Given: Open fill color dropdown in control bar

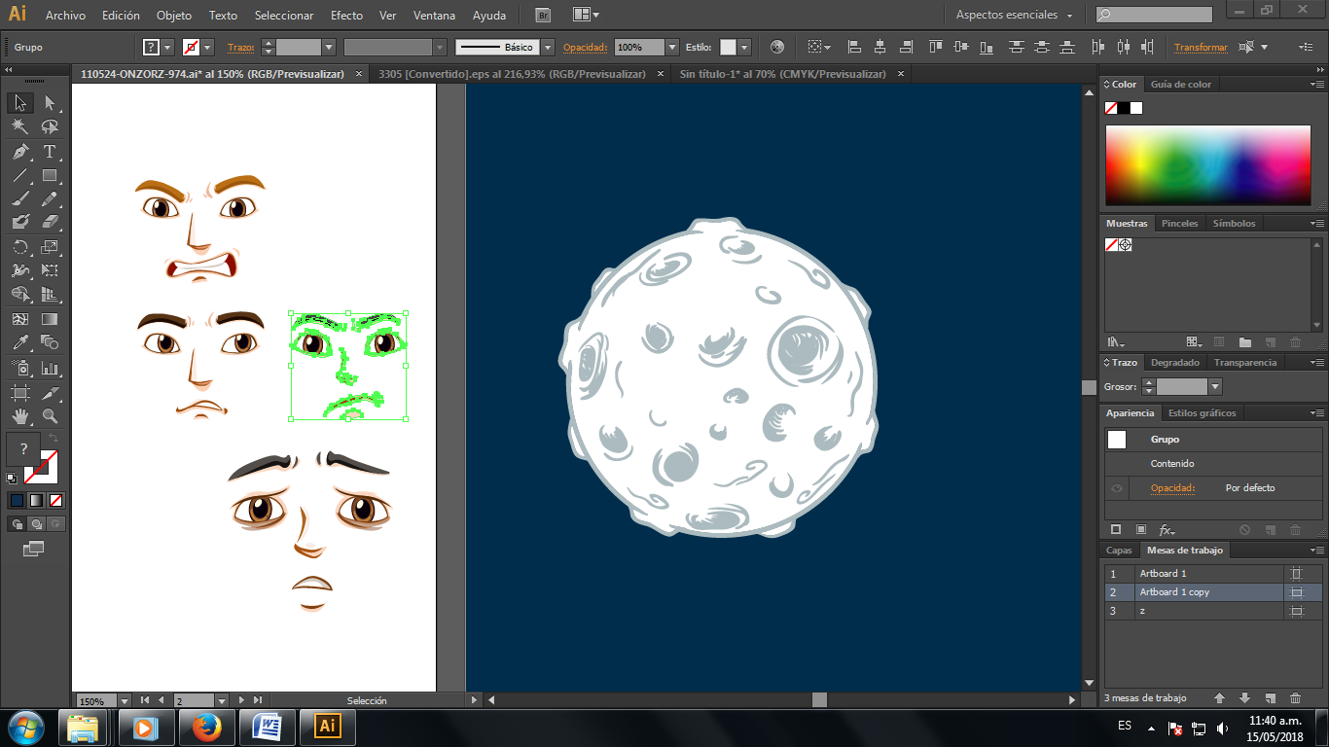Looking at the screenshot, I should tap(167, 47).
